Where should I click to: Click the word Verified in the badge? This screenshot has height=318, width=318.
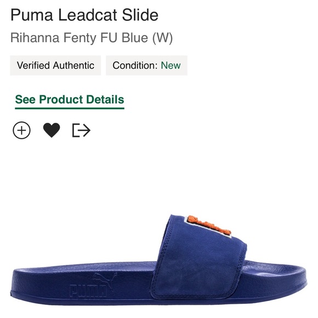[x=33, y=65]
